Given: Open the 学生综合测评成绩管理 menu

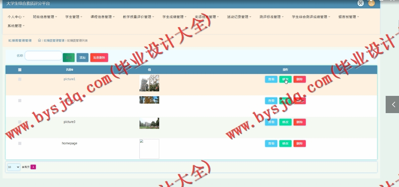Looking at the screenshot, I should click(x=311, y=17).
